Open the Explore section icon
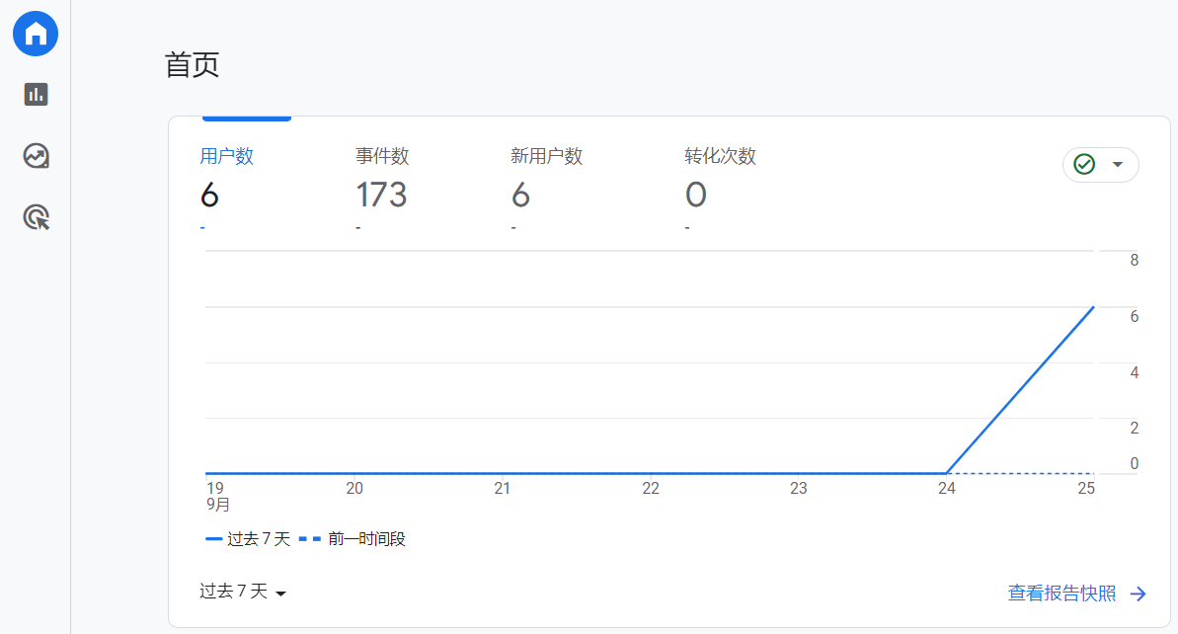The width and height of the screenshot is (1178, 634). 37,156
